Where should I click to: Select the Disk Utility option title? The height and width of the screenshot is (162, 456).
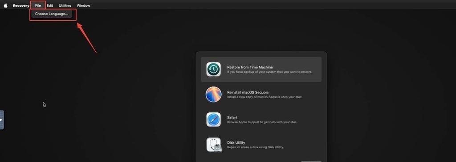[x=236, y=142]
